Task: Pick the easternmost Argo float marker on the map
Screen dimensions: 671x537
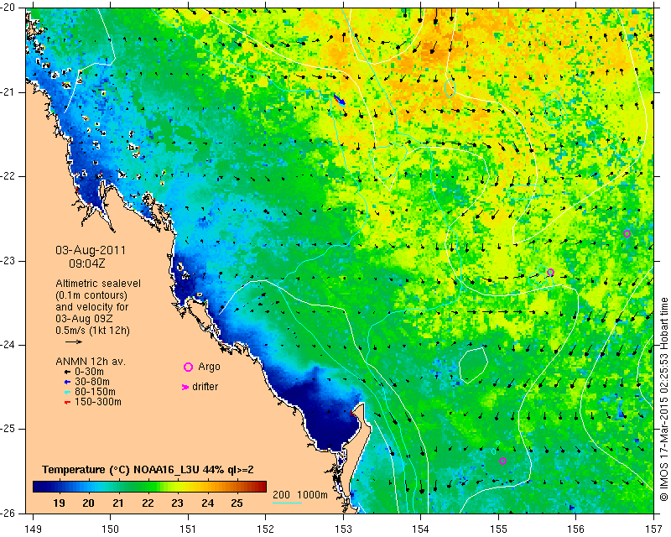Action: click(x=627, y=234)
